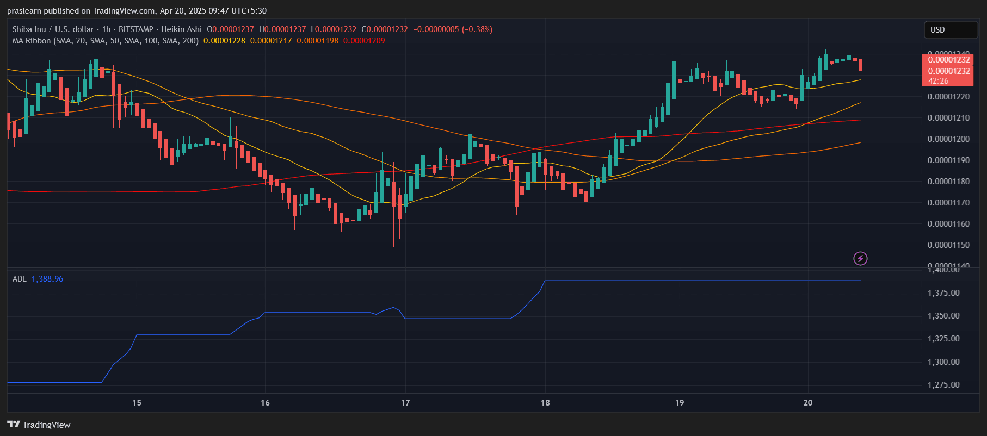This screenshot has width=987, height=436.
Task: Click the SMA 50 value 0.00001217
Action: coord(271,41)
